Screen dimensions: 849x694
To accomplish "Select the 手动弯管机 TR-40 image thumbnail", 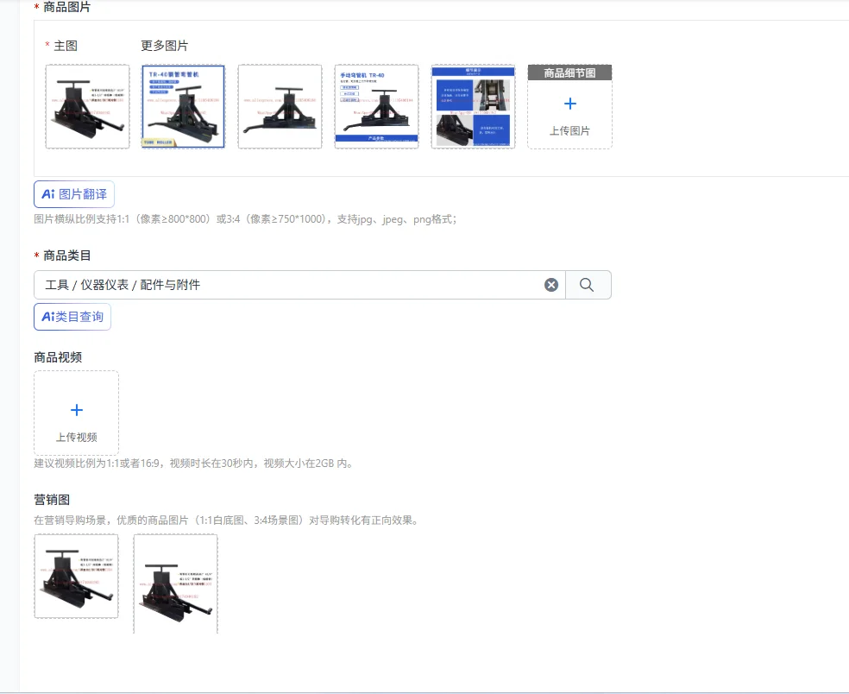I will coord(377,107).
